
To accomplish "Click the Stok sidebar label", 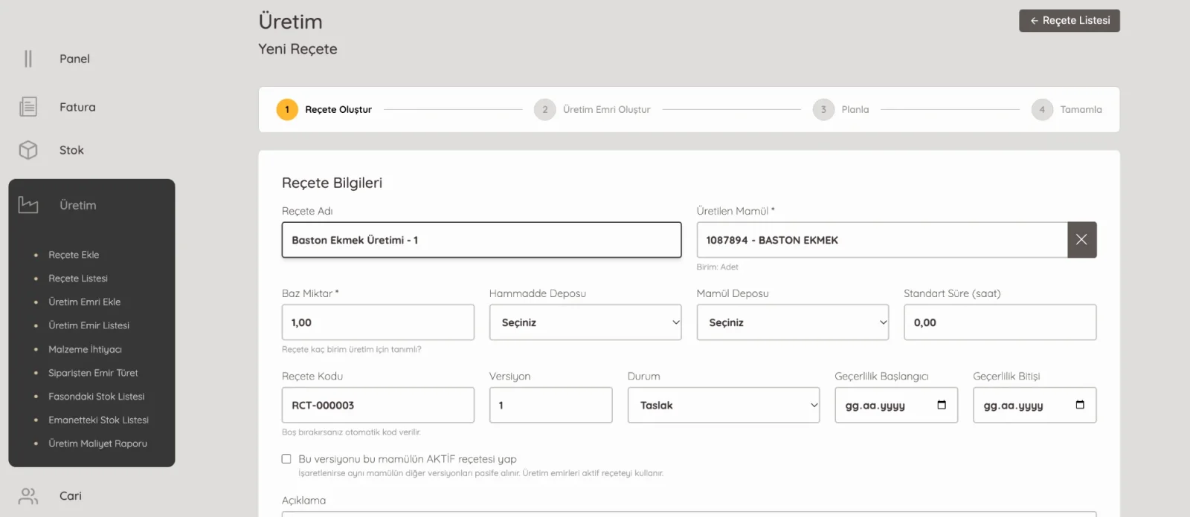I will (71, 150).
